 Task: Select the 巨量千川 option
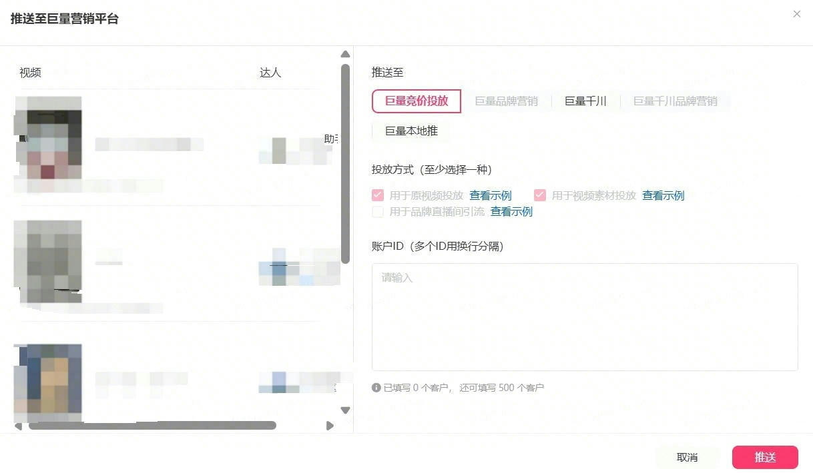click(585, 101)
